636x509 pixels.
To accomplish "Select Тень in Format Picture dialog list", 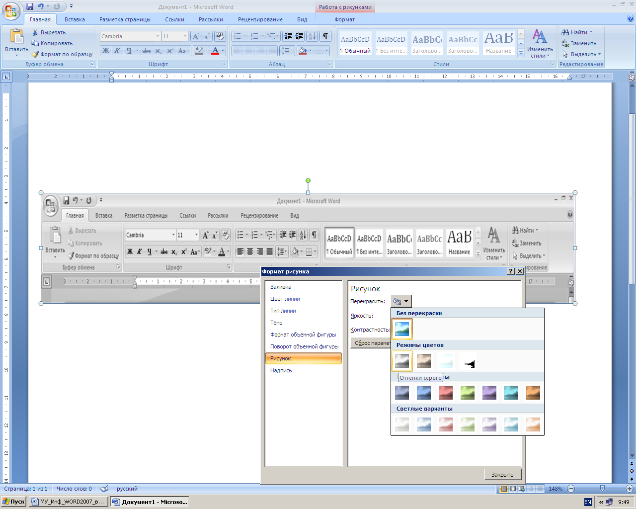I will tap(303, 323).
